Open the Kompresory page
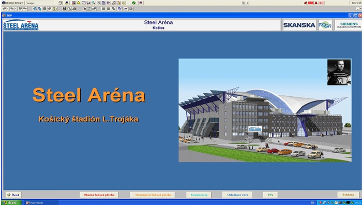This screenshot has height=205, width=362. (199, 195)
